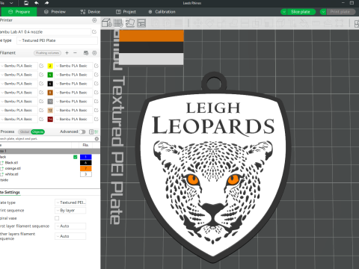Click the Add plate grid icon

118,23
